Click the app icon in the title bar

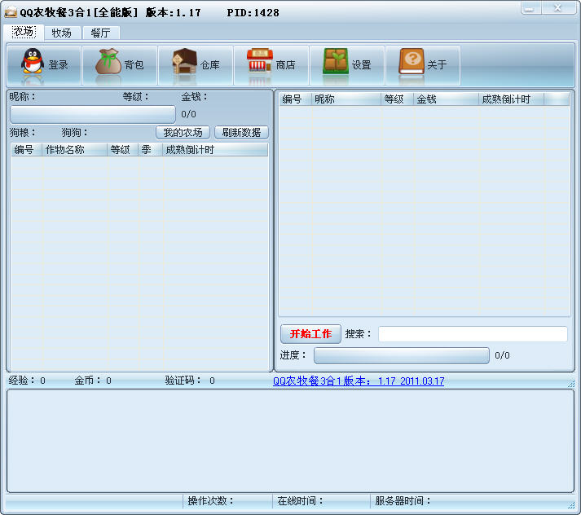tap(11, 12)
